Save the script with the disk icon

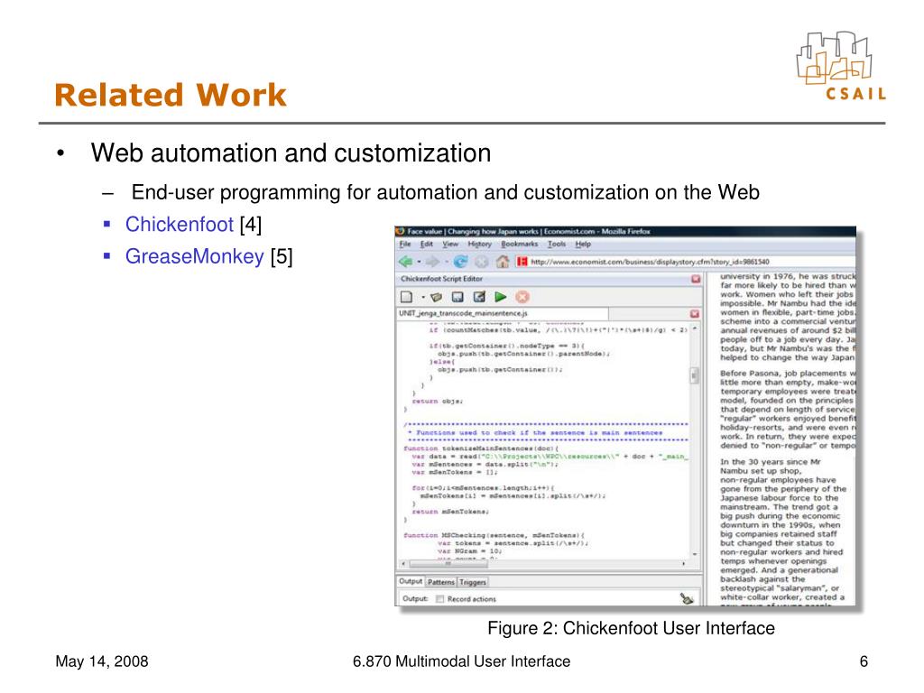pos(457,297)
